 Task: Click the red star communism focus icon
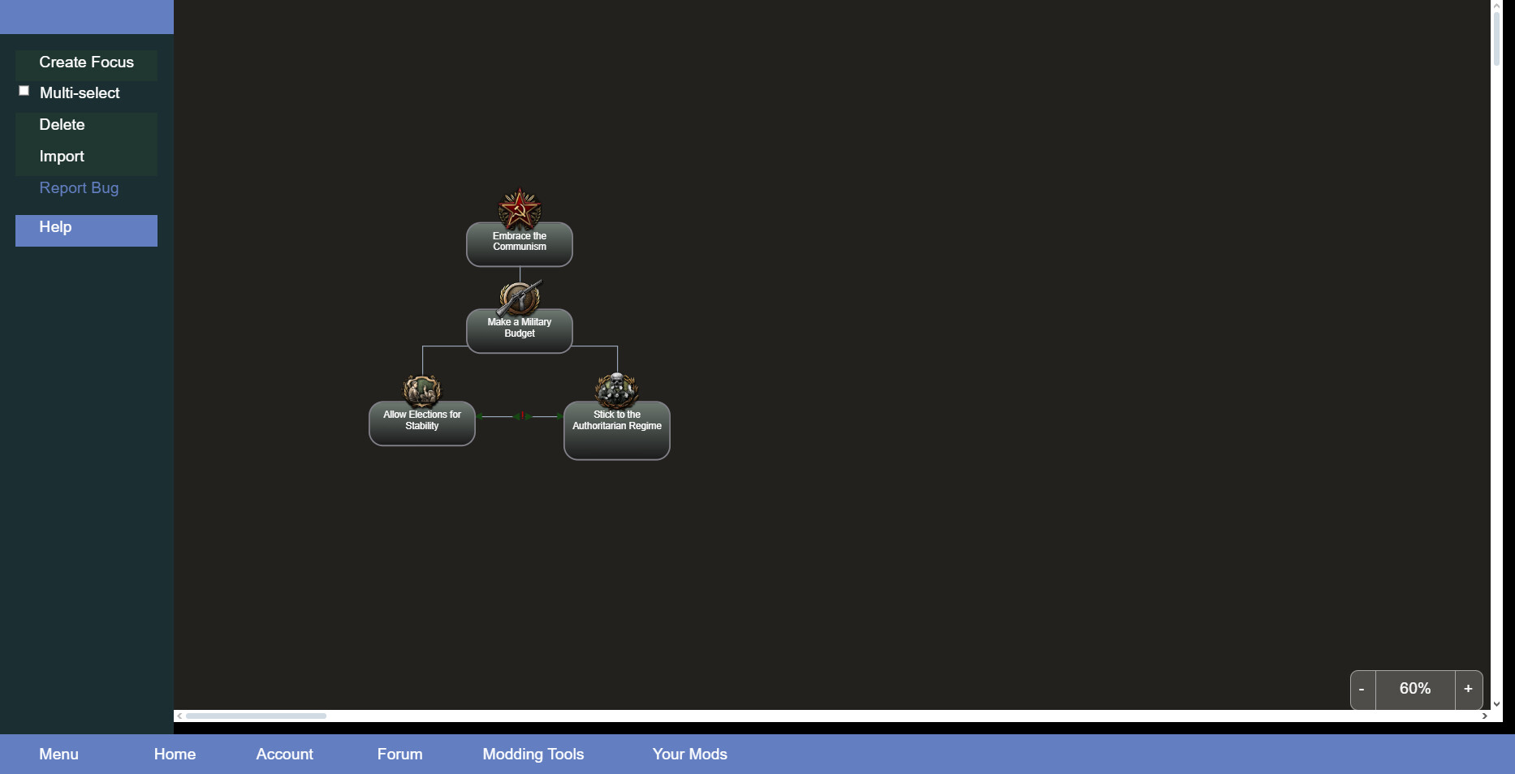[x=520, y=209]
